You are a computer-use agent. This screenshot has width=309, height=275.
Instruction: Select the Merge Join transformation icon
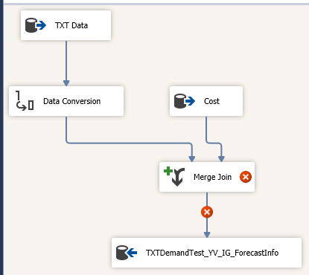click(174, 177)
